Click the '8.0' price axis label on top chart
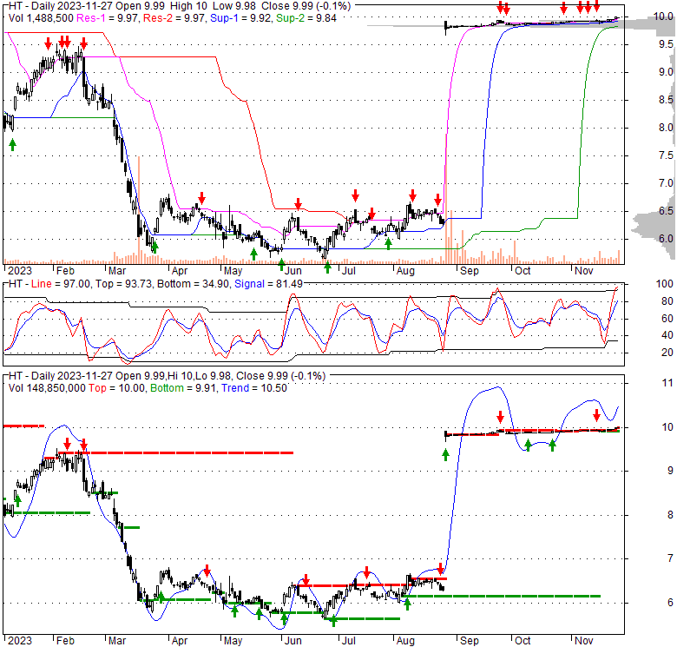Image resolution: width=677 pixels, height=647 pixels. 666,128
